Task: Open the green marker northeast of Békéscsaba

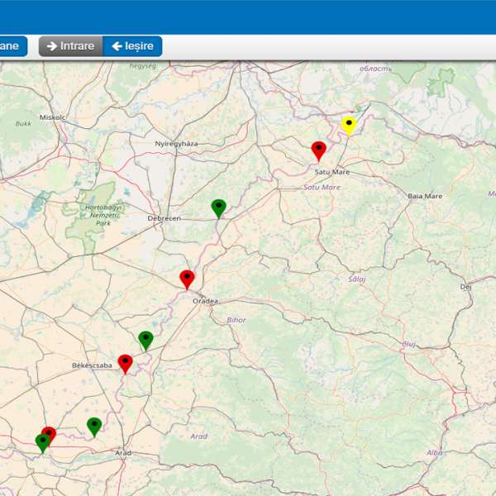Action: tap(145, 341)
